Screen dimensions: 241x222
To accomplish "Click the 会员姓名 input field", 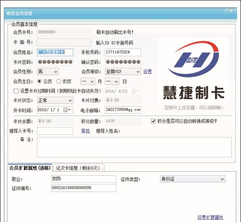I will point(55,52).
